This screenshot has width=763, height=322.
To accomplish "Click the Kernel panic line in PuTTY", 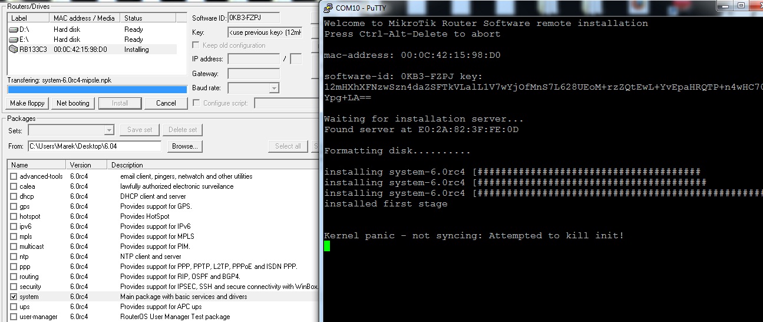I will coord(474,236).
